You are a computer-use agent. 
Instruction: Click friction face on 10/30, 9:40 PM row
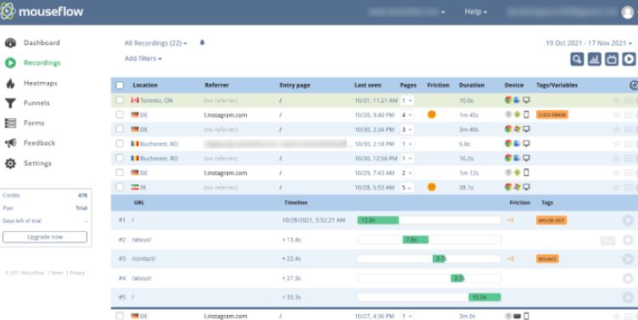[x=432, y=114]
